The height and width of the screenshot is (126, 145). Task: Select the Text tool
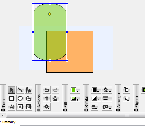click(x=12, y=107)
